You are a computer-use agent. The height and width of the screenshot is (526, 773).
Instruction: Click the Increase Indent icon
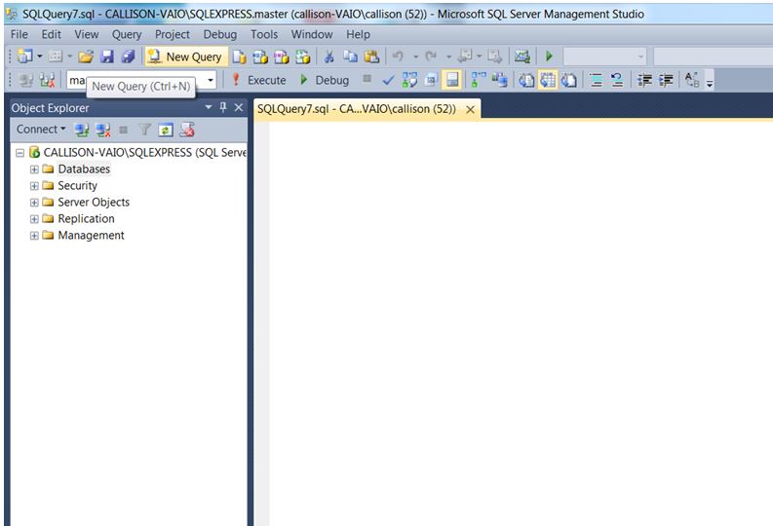pos(666,80)
